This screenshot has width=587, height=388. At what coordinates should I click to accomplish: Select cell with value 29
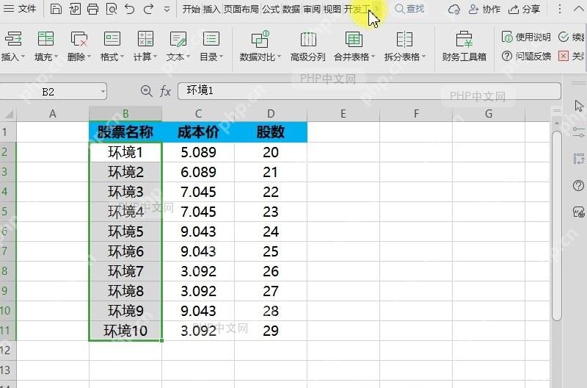[x=271, y=331]
